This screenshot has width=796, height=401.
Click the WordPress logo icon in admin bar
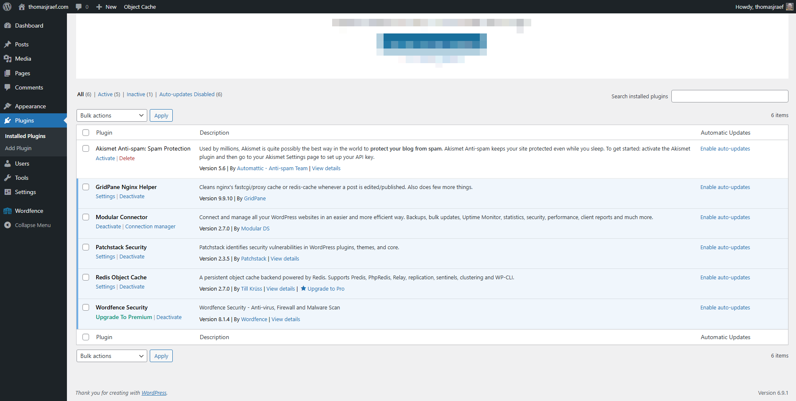pos(7,7)
